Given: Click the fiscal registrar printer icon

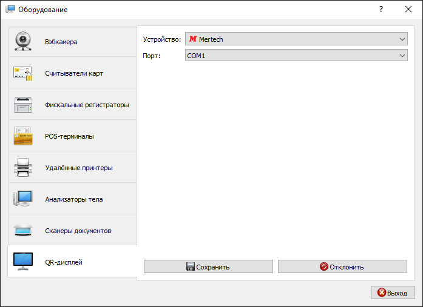Looking at the screenshot, I should (x=23, y=105).
